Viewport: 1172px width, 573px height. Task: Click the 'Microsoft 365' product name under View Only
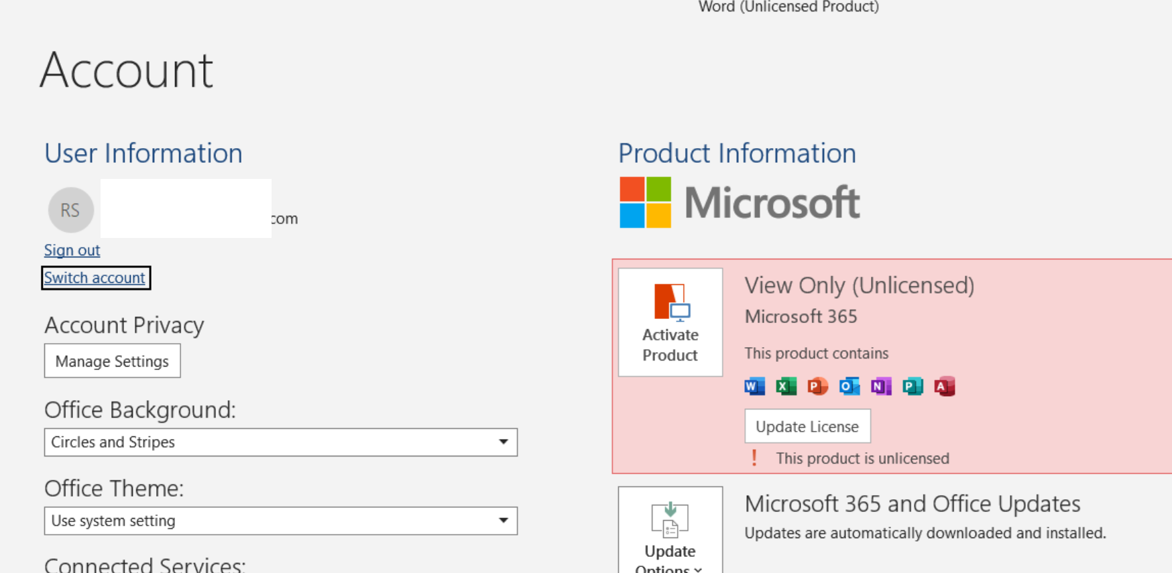(x=801, y=316)
